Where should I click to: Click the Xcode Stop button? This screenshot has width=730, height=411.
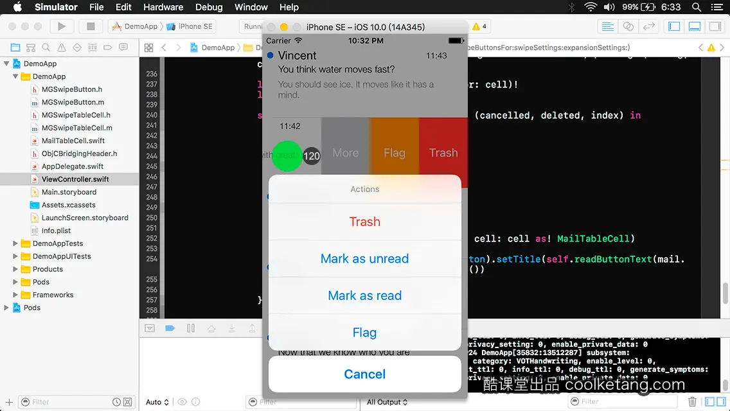[x=91, y=26]
